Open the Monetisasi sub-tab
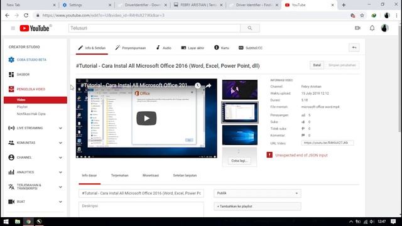The width and height of the screenshot is (402, 226). click(151, 176)
